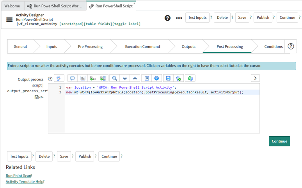Click the question mark beside top Save
The height and width of the screenshot is (188, 302).
pos(251,17)
